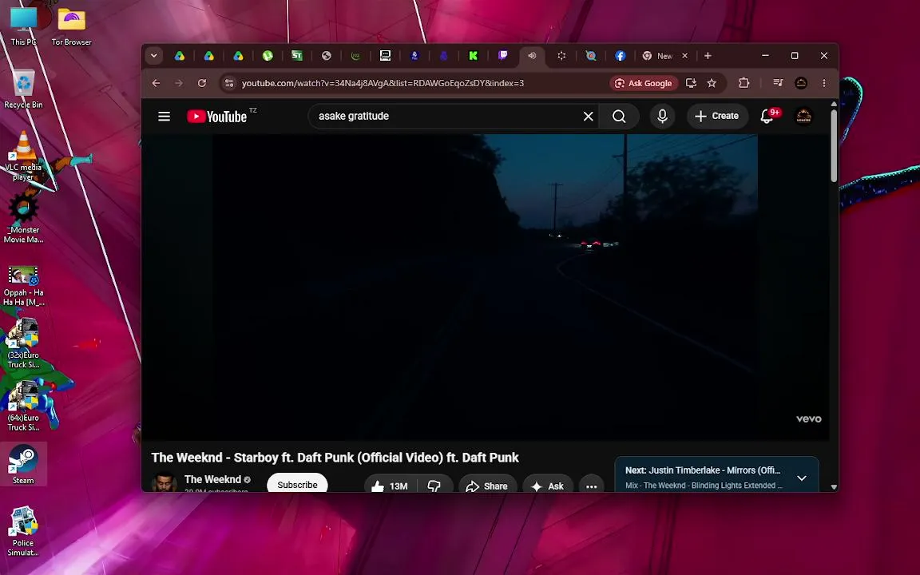This screenshot has height=575, width=920.
Task: Open YouTube notifications bell
Action: pos(767,116)
